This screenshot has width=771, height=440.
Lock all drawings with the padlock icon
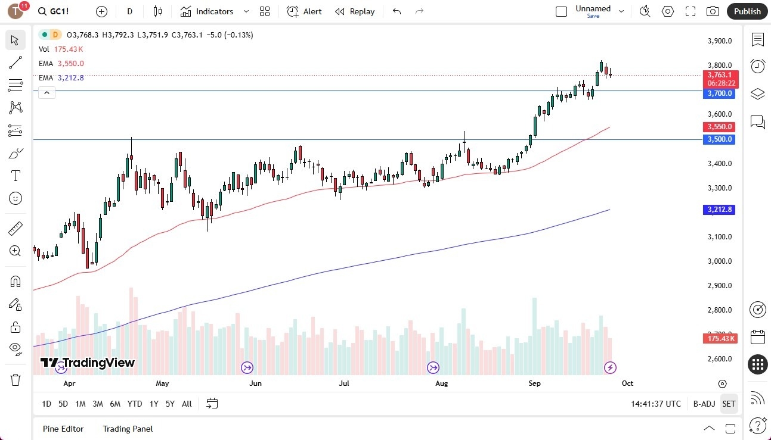pos(15,326)
